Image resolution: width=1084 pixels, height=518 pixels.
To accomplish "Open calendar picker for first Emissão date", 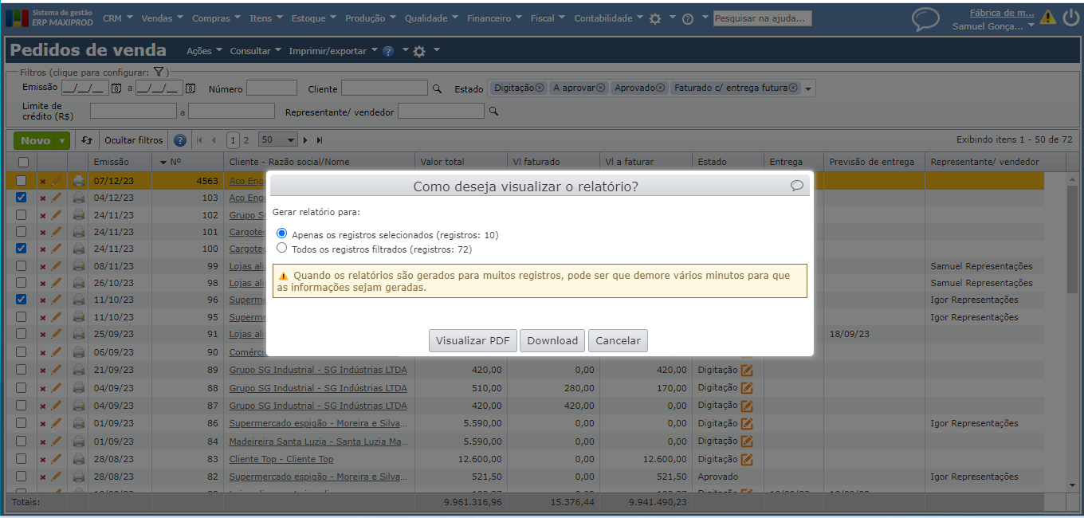I will (116, 88).
